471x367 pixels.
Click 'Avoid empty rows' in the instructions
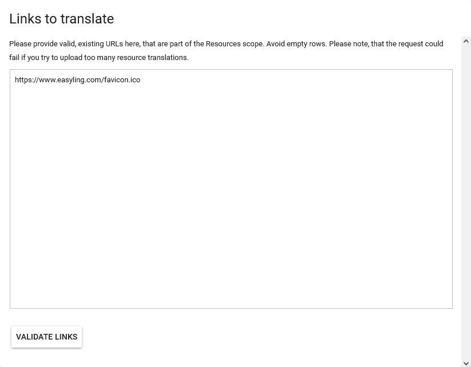pos(296,44)
